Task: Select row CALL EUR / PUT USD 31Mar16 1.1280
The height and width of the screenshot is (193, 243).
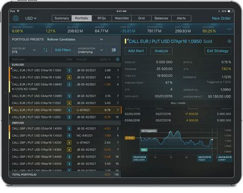Action: pos(65,78)
